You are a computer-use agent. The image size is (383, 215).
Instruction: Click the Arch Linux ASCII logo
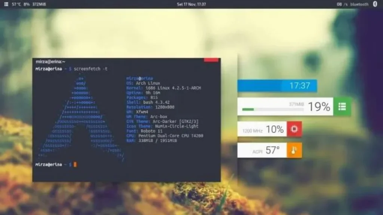[81, 118]
